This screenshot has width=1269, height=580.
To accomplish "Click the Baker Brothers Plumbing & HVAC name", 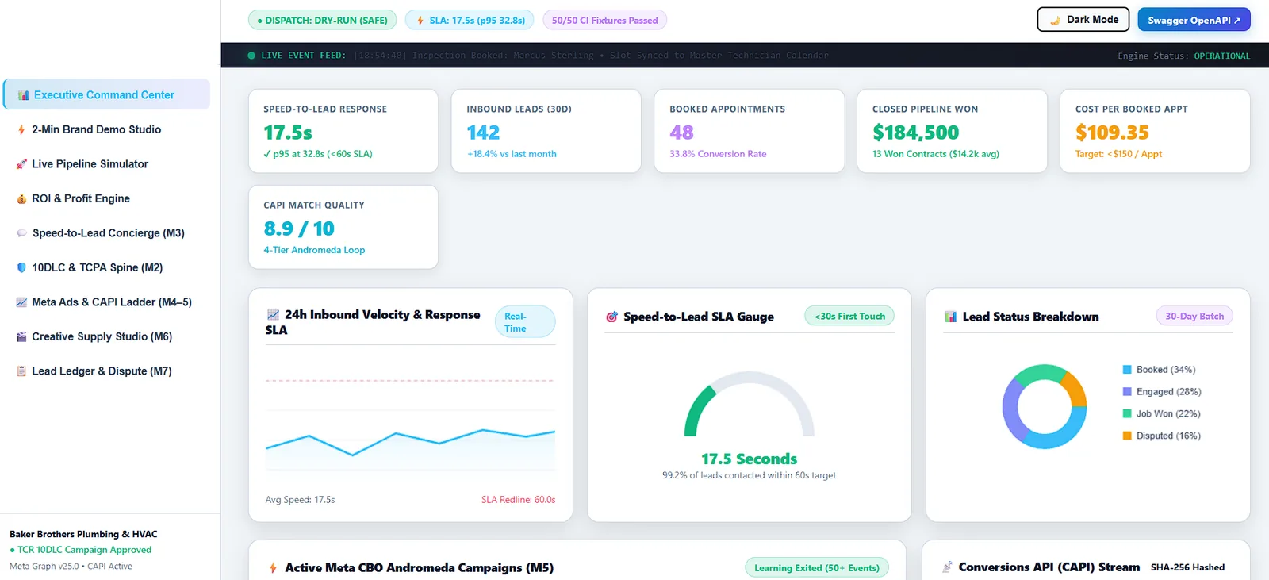I will click(83, 534).
